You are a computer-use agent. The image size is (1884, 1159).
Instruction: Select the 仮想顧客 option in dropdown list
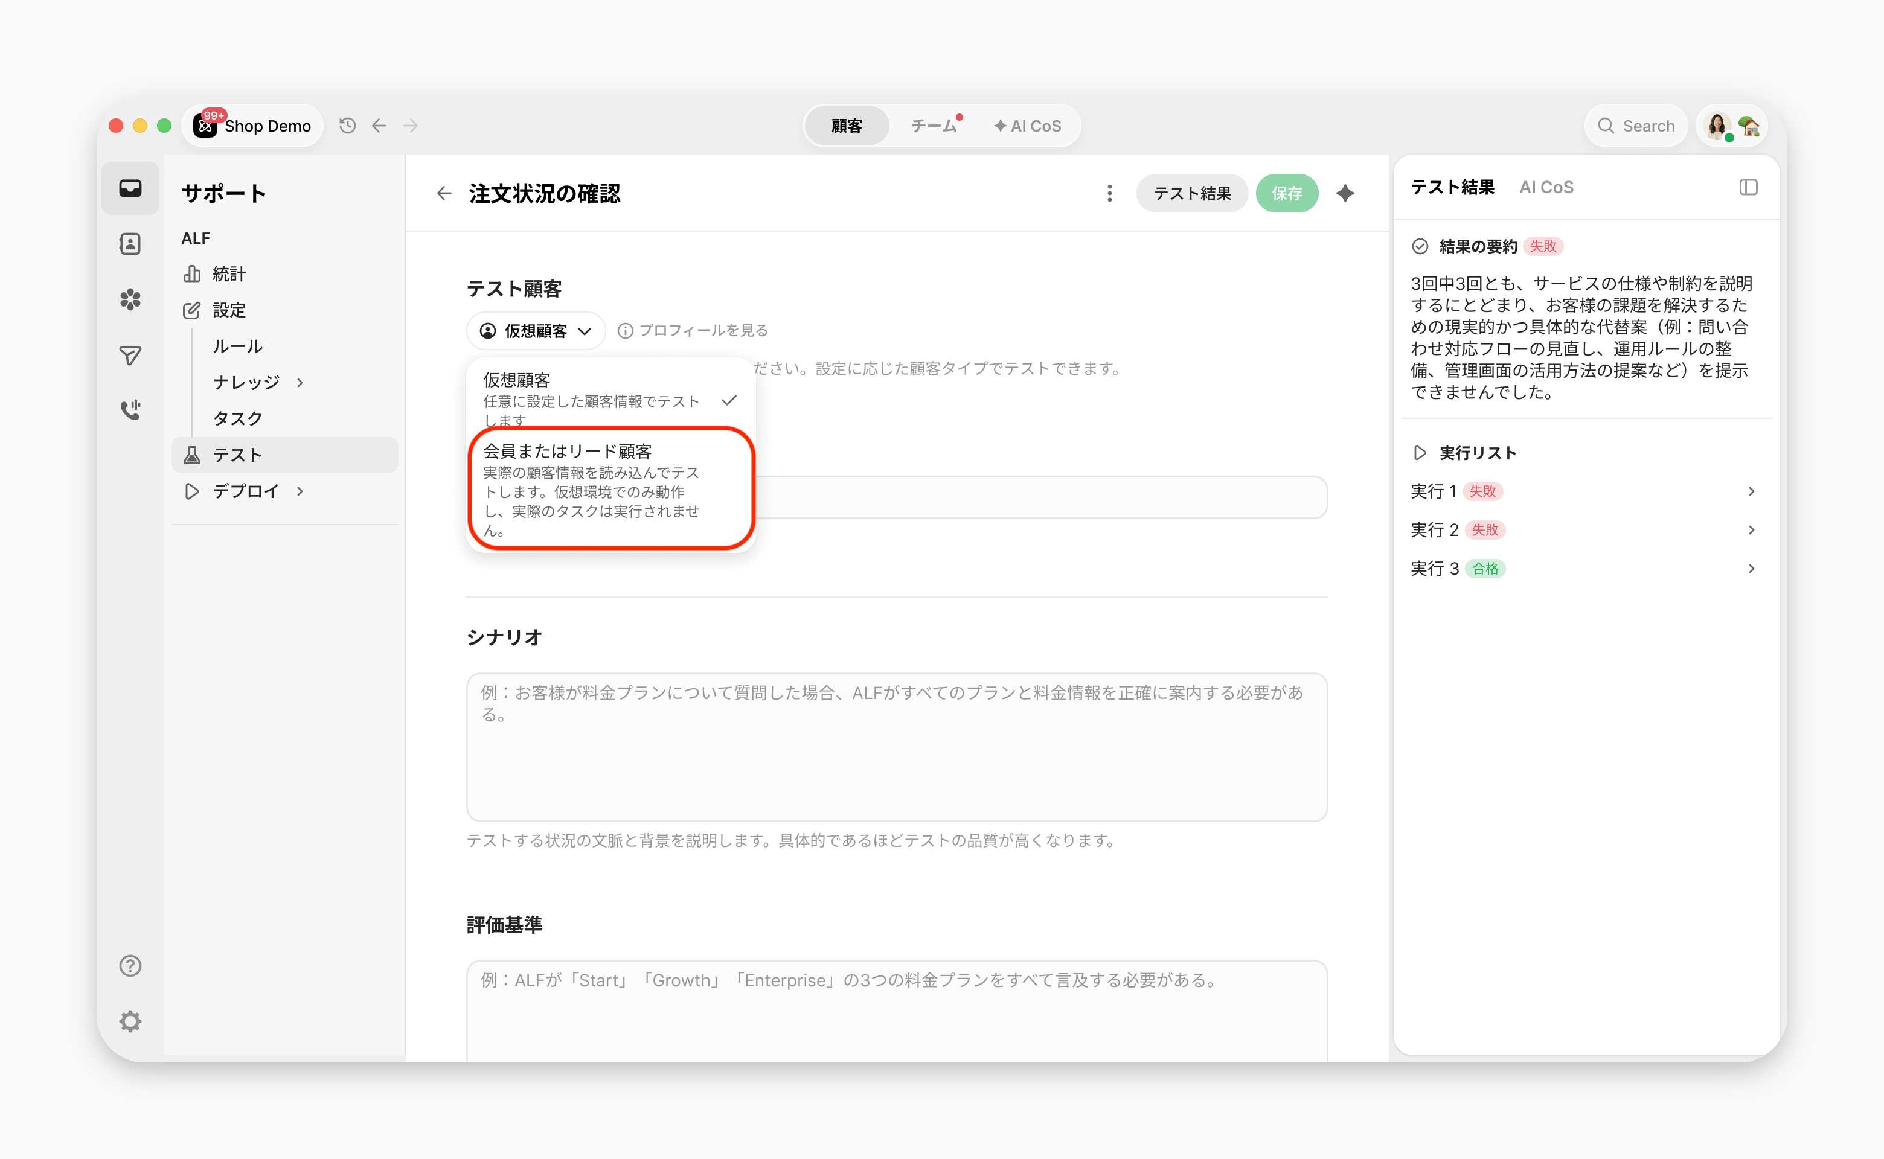tap(611, 398)
